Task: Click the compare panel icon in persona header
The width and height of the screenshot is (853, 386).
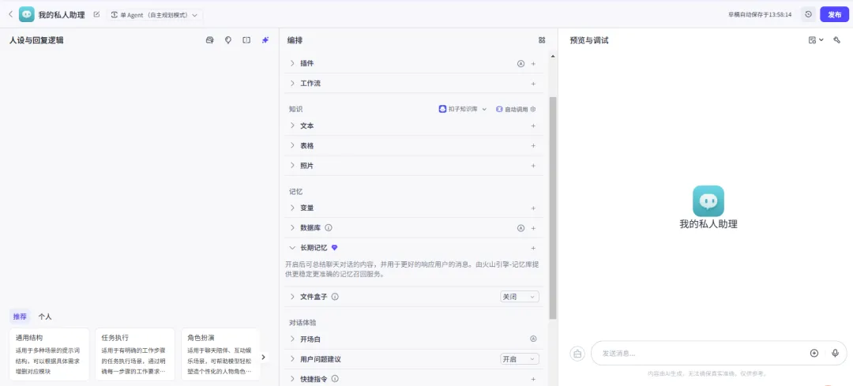Action: [x=246, y=40]
